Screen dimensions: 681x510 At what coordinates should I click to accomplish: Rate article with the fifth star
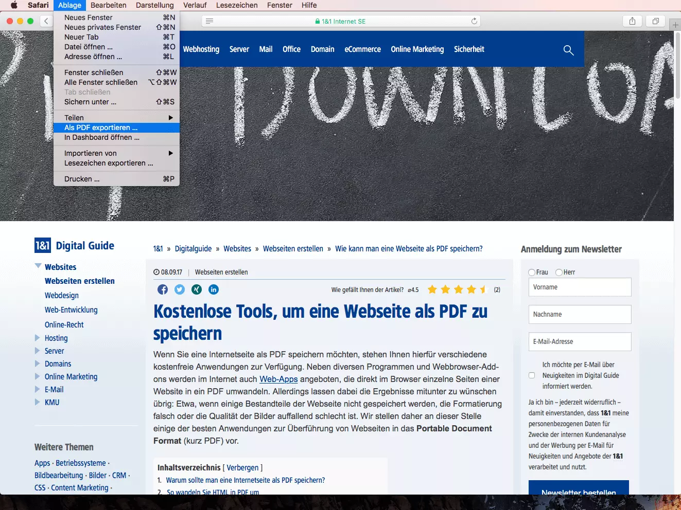pos(484,289)
